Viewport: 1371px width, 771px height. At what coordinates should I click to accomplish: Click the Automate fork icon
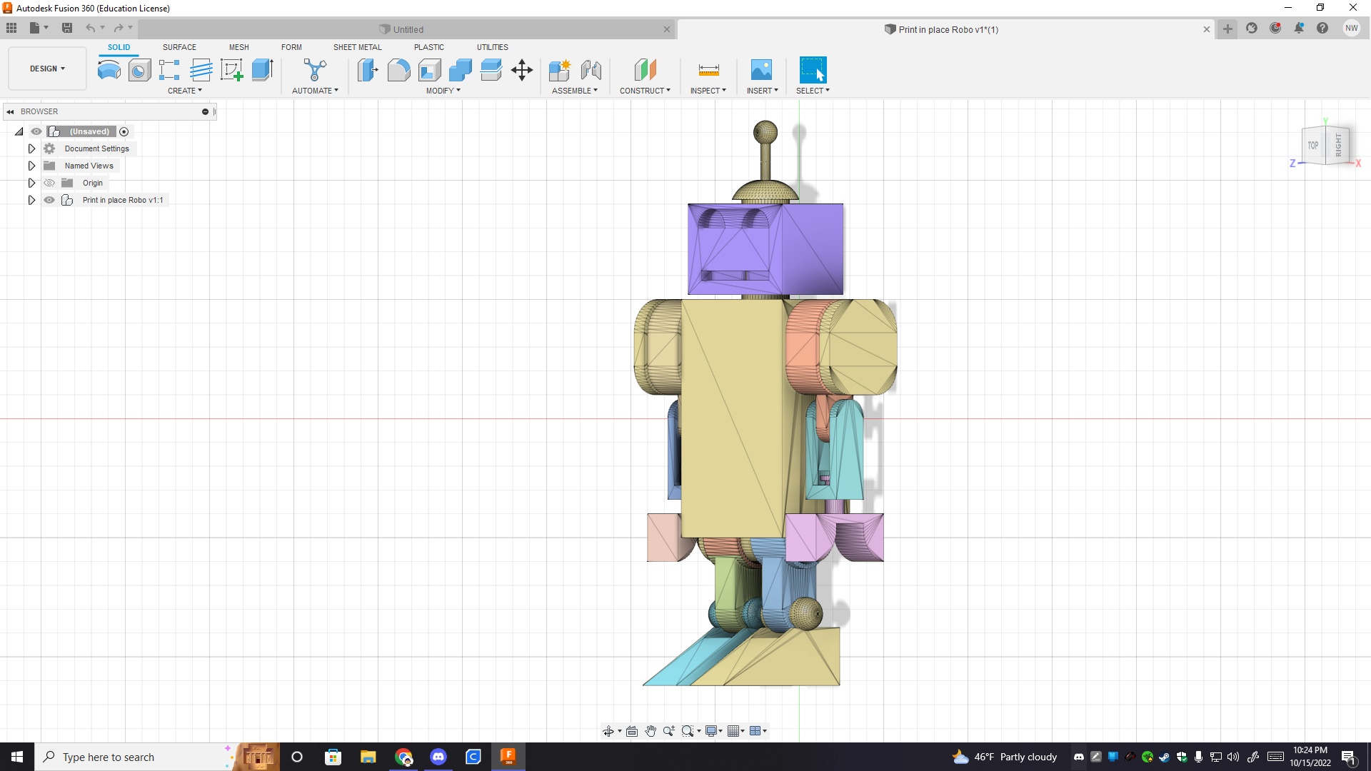[315, 70]
